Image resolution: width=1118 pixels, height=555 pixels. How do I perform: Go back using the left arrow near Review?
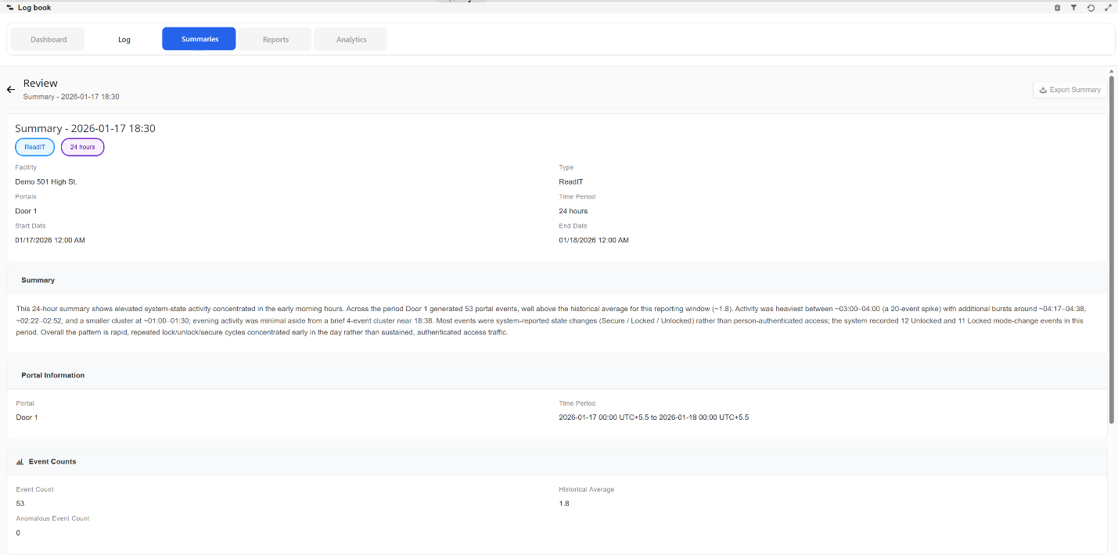tap(10, 89)
